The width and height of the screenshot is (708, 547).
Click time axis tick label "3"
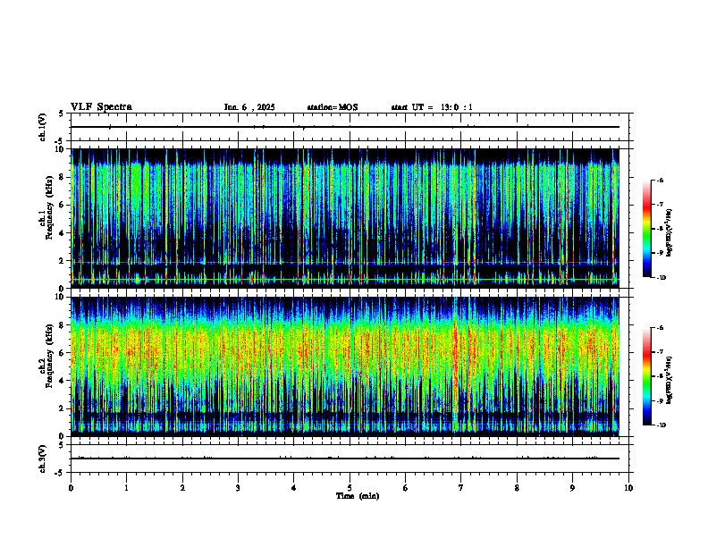coord(238,488)
